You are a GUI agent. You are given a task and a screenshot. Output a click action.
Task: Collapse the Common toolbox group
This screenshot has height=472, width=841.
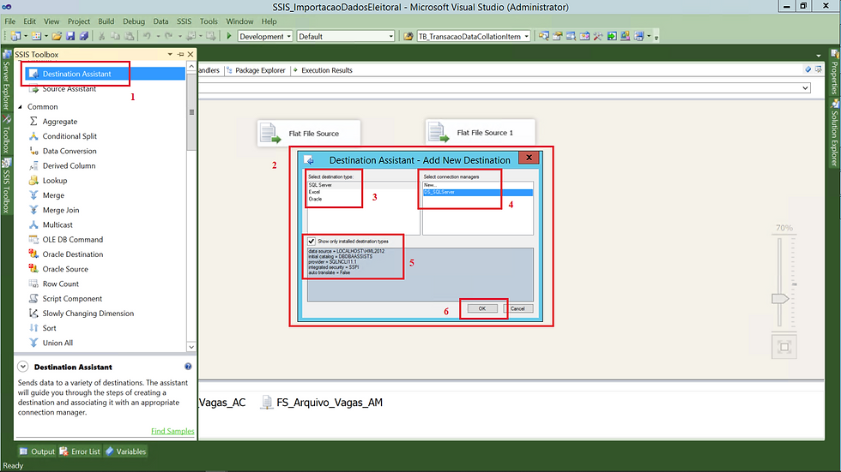coord(21,107)
